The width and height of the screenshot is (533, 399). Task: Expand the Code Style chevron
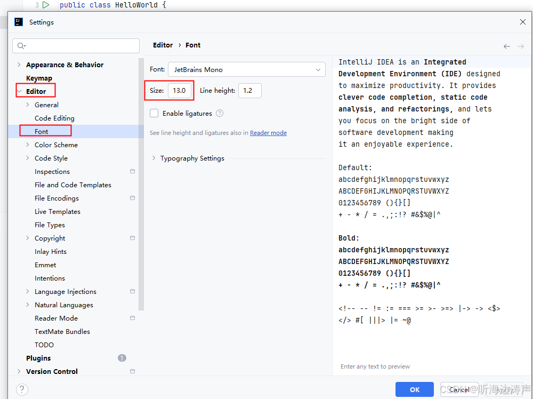click(x=28, y=158)
